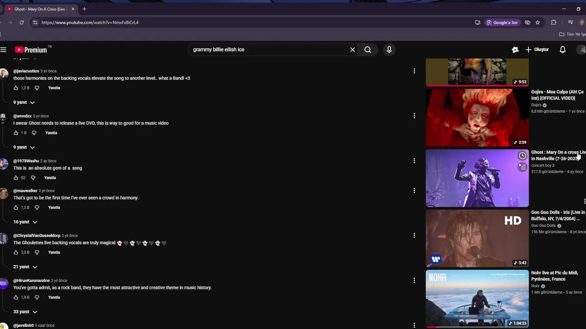Open @mauwalker channel username link
This screenshot has width=586, height=329.
[25, 191]
